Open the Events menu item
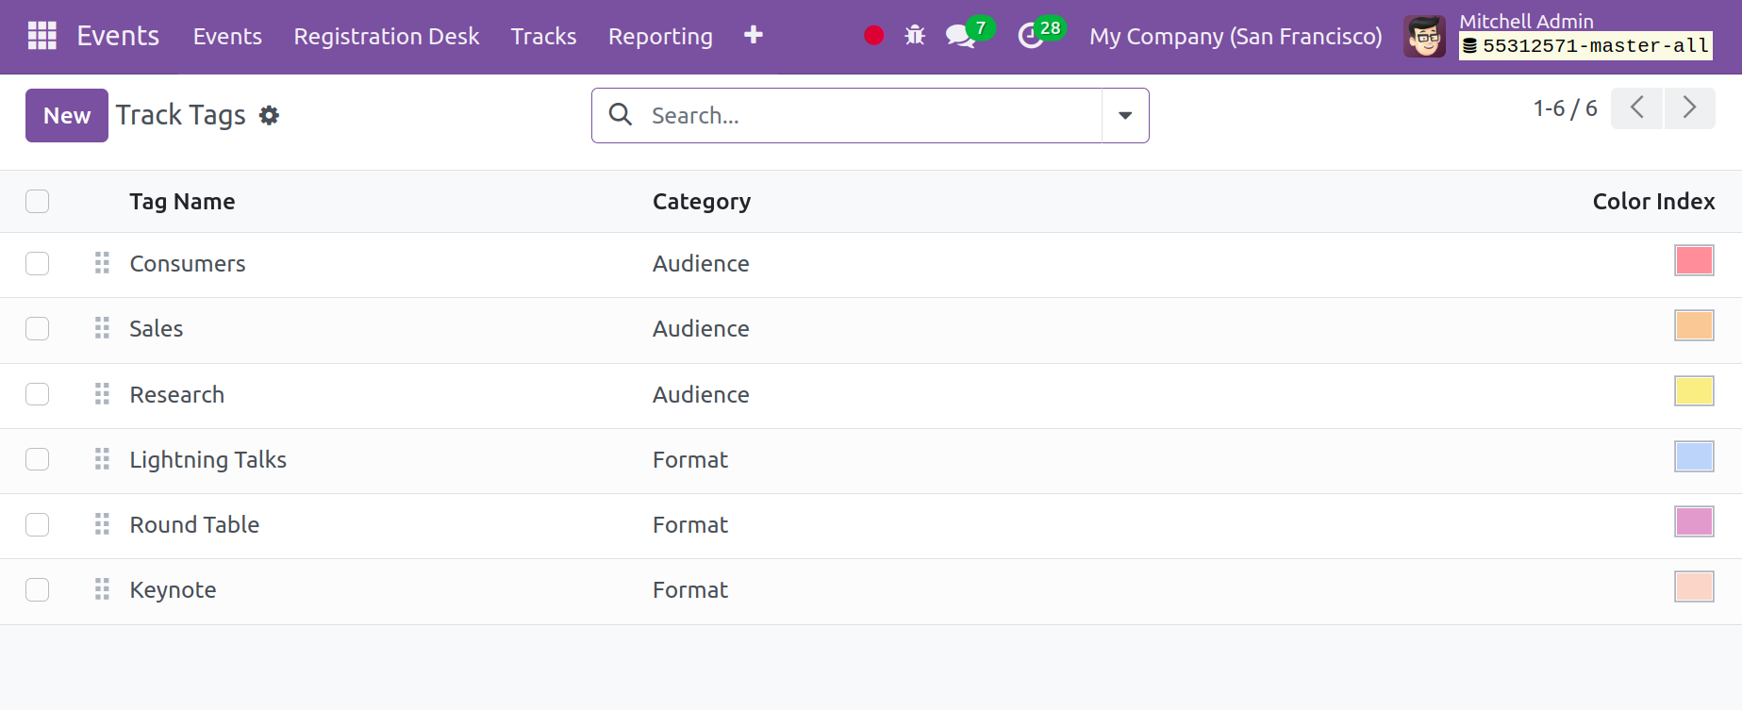The width and height of the screenshot is (1742, 710). (227, 37)
